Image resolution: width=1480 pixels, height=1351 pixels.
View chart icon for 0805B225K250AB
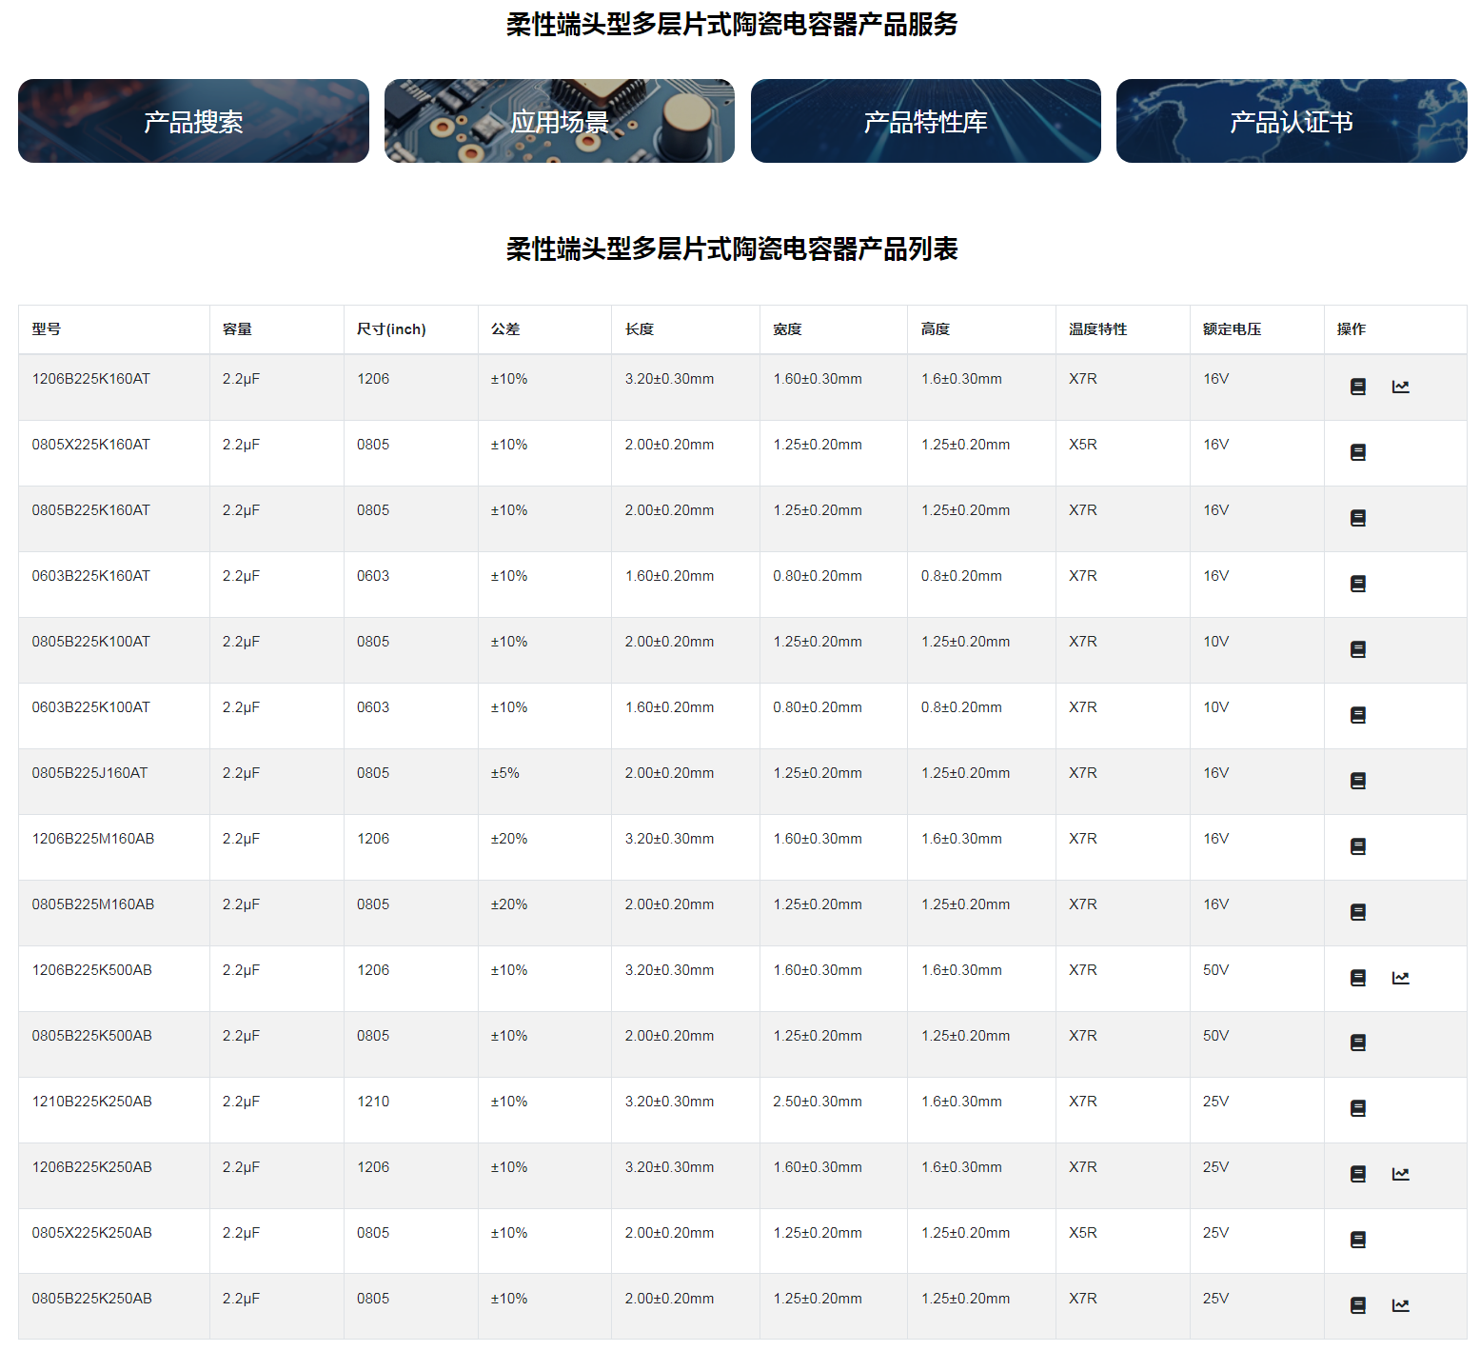click(x=1400, y=1305)
